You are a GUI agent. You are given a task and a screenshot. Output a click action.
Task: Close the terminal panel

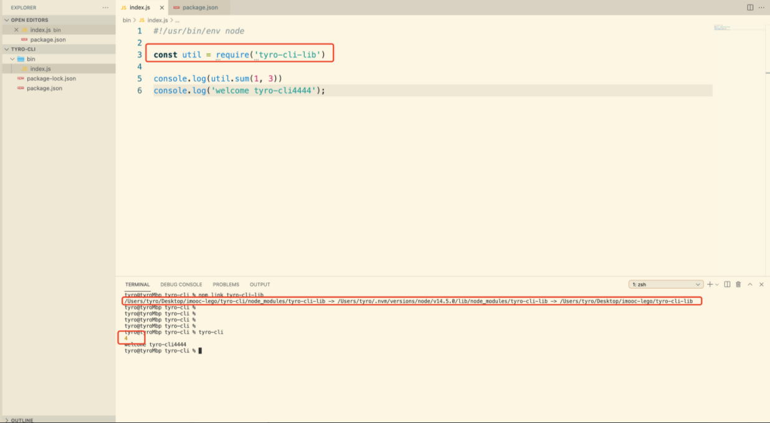(761, 284)
